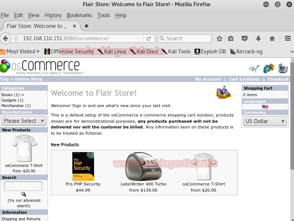
Task: Select the US flag language icon
Action: [265, 107]
